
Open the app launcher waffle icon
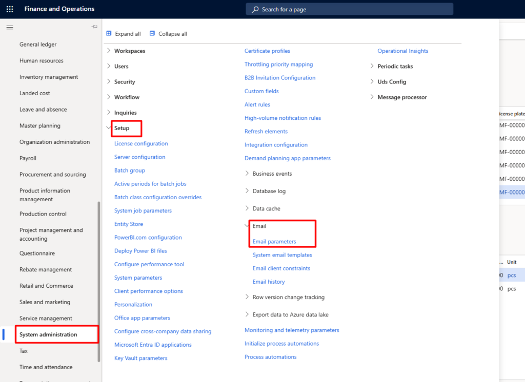tap(10, 9)
